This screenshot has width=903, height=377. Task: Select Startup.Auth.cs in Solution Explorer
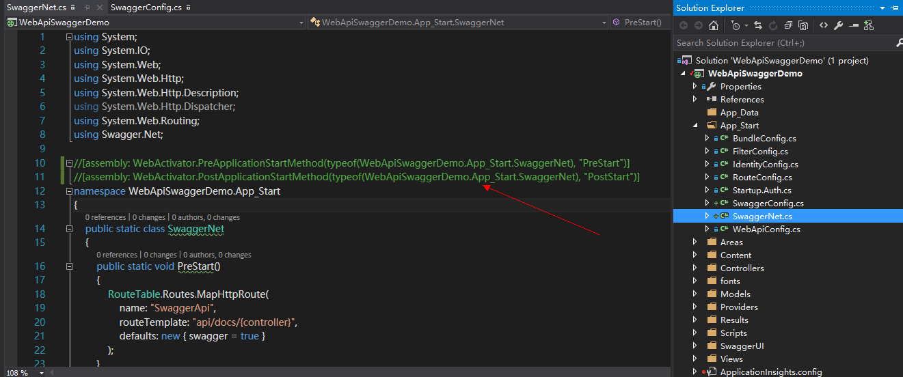[x=762, y=190]
